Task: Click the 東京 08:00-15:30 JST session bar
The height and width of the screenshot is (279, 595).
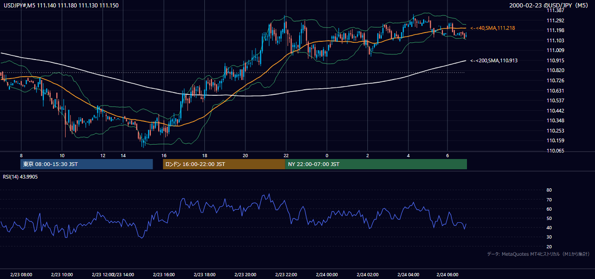Action: (87, 164)
